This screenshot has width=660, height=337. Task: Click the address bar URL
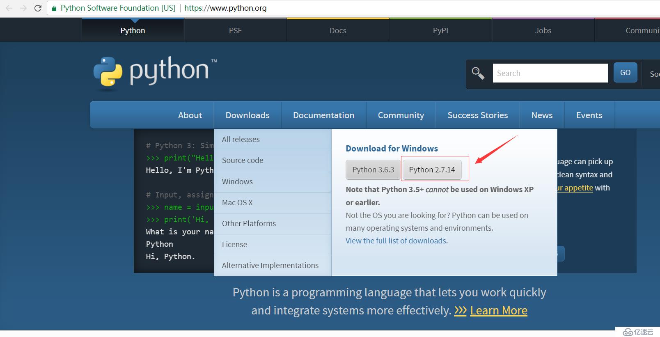click(225, 8)
